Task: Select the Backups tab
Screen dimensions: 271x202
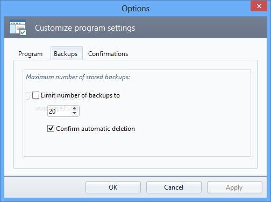Action: 66,54
